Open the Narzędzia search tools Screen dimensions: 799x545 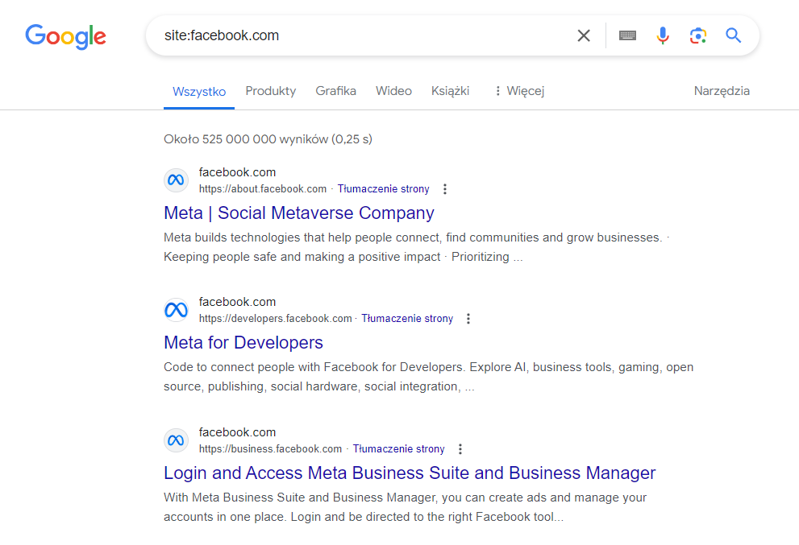(x=722, y=91)
